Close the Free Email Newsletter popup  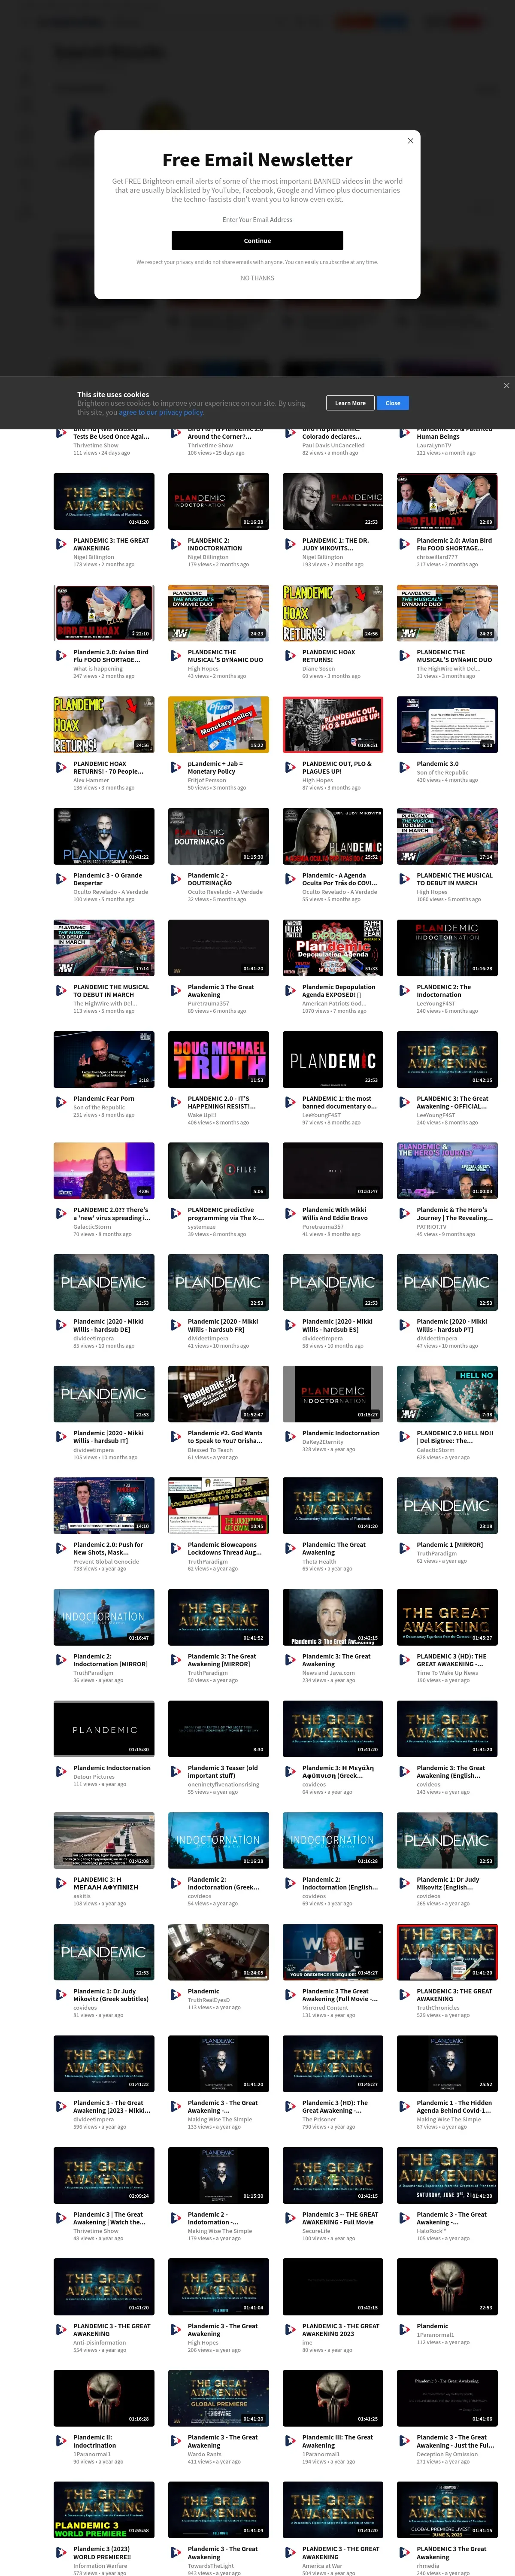[410, 141]
